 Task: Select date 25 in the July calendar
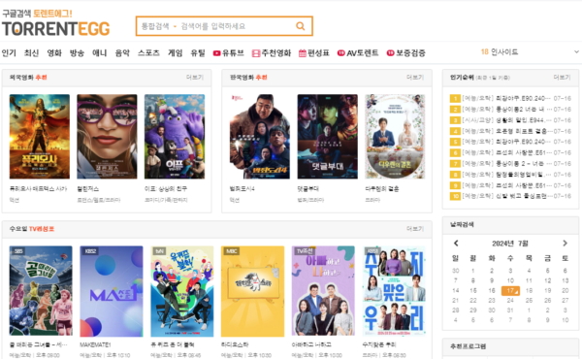click(529, 301)
